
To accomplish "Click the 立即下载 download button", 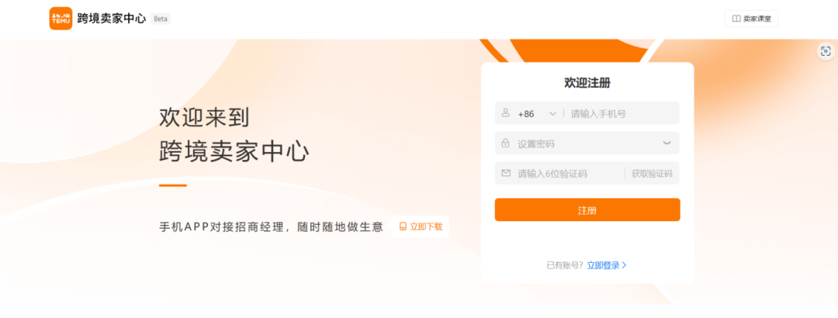I will point(421,226).
